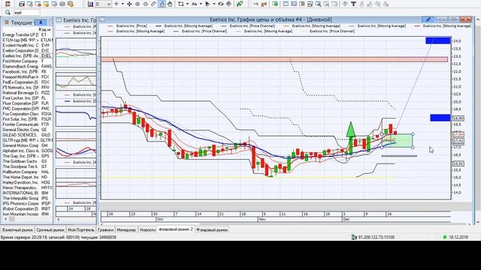Image resolution: width=481 pixels, height=270 pixels.
Task: Select the four-arrow move tool
Action: (129, 4)
